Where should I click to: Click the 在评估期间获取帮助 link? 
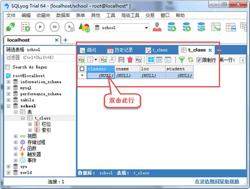click(217, 181)
